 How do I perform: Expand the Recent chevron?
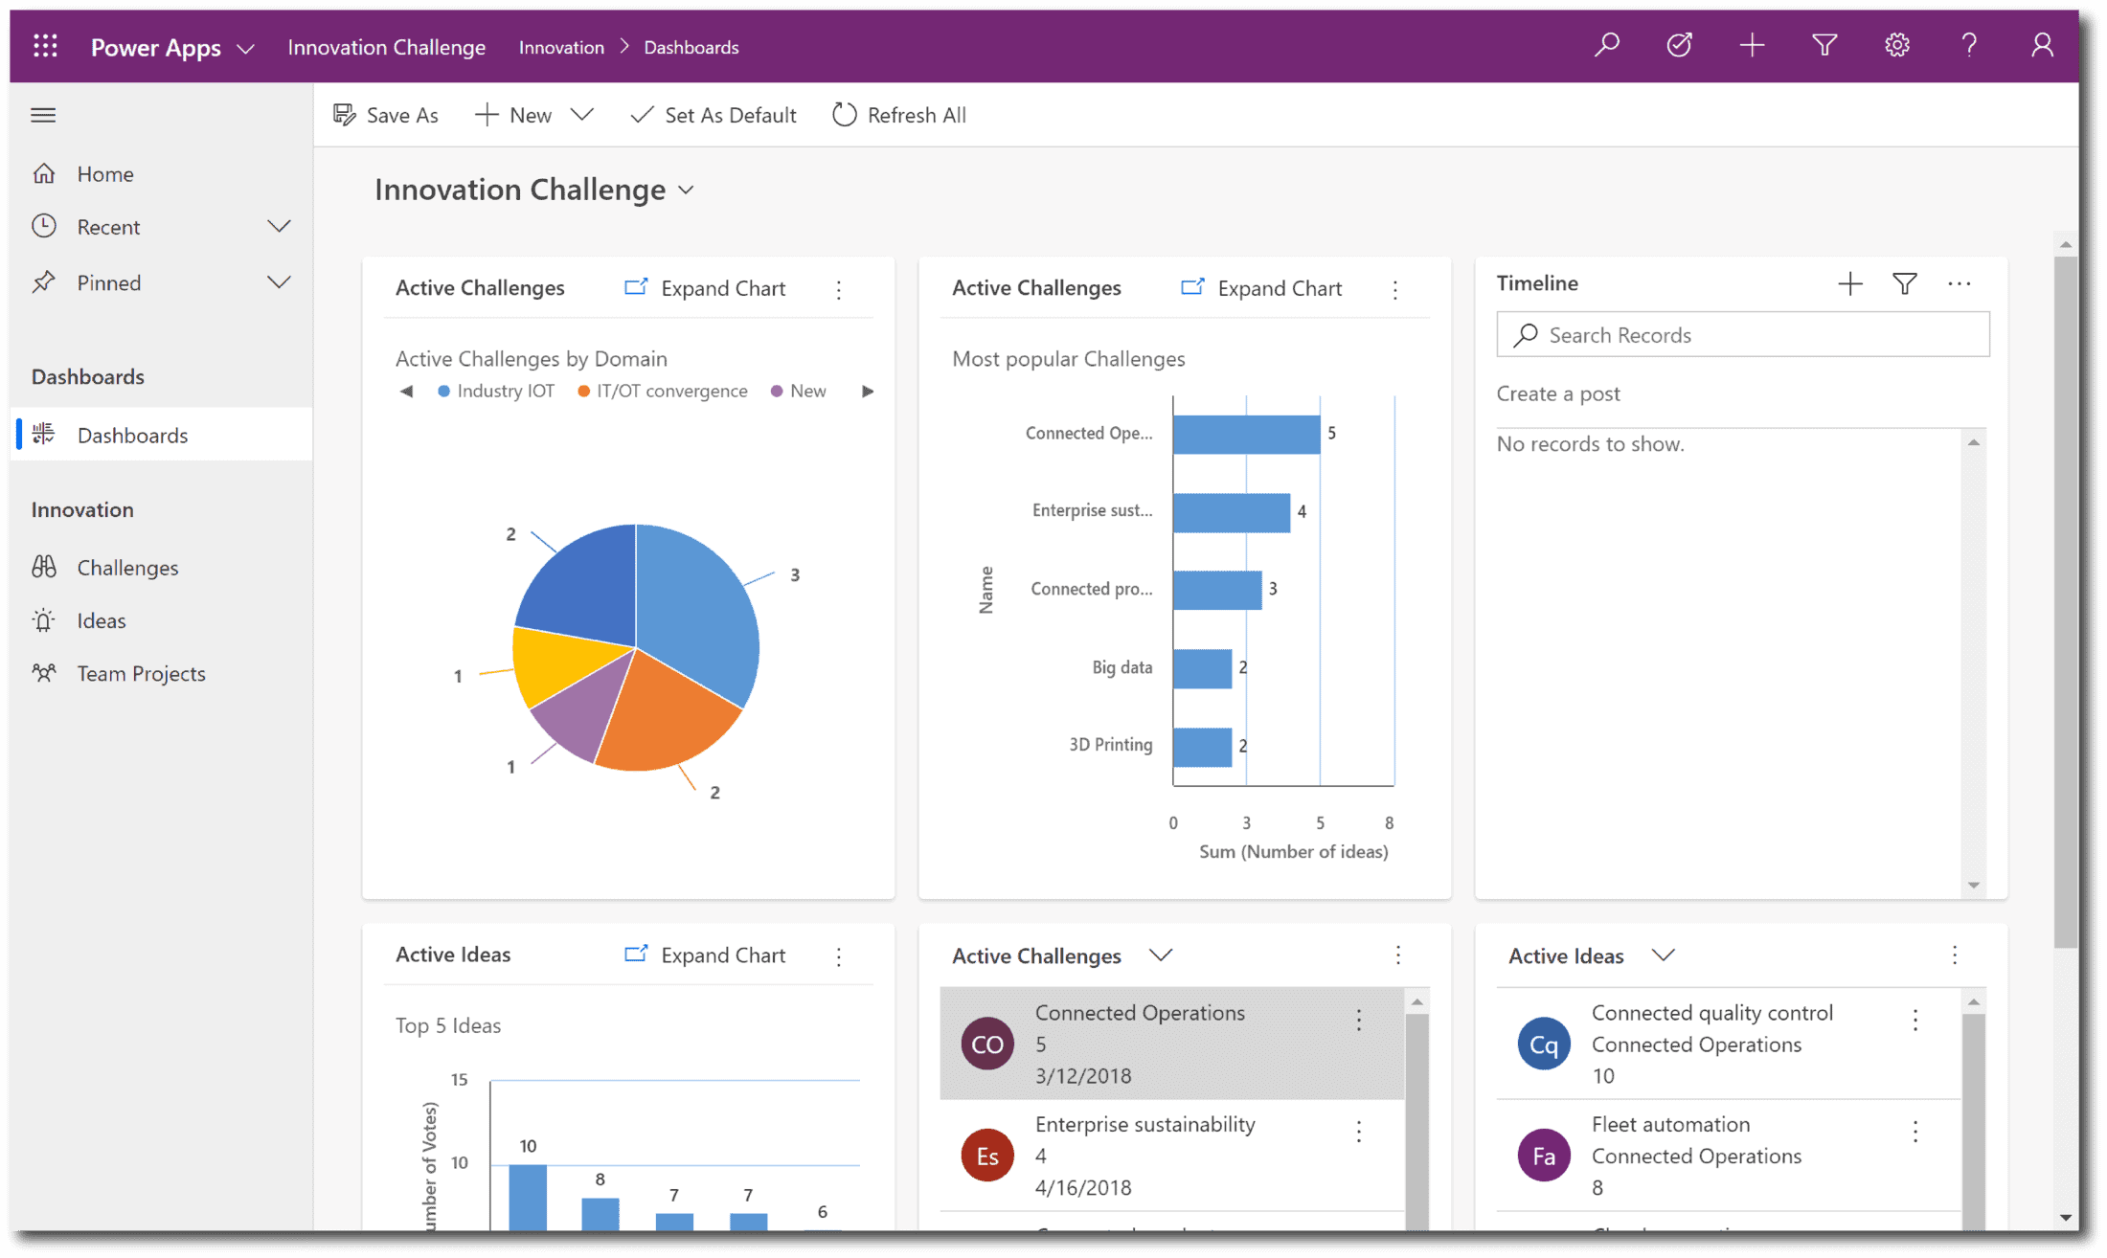(x=279, y=227)
